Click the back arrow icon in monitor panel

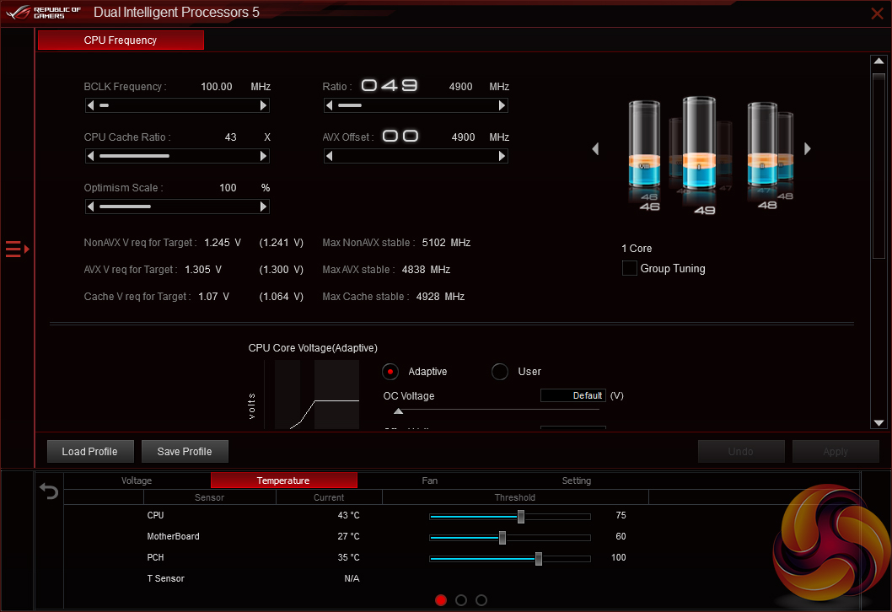coord(49,491)
